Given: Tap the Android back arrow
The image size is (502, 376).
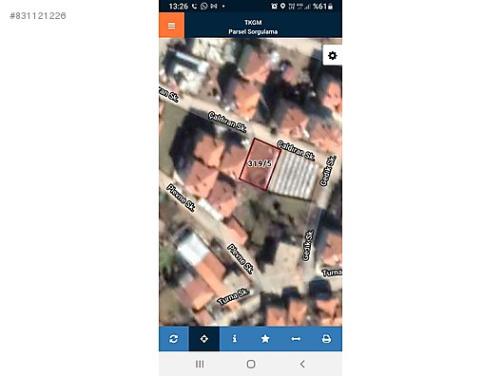Looking at the screenshot, I should pyautogui.click(x=302, y=364).
